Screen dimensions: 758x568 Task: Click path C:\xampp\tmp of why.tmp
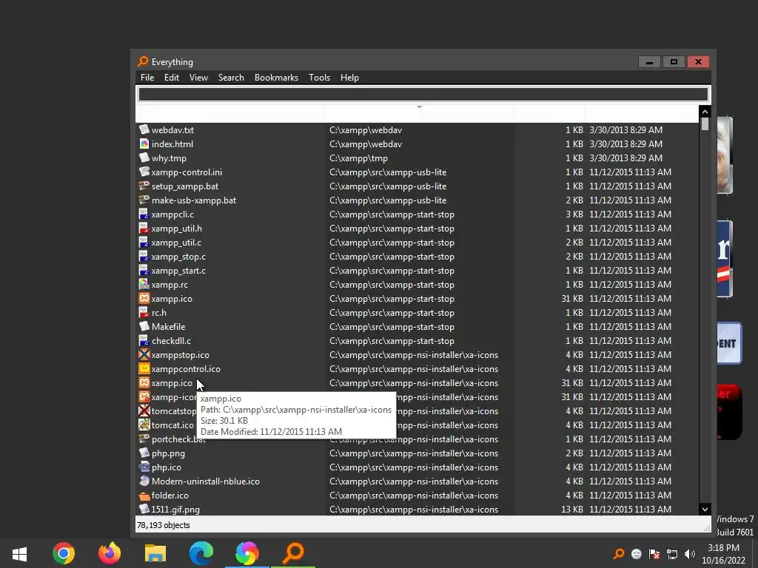pyautogui.click(x=358, y=158)
